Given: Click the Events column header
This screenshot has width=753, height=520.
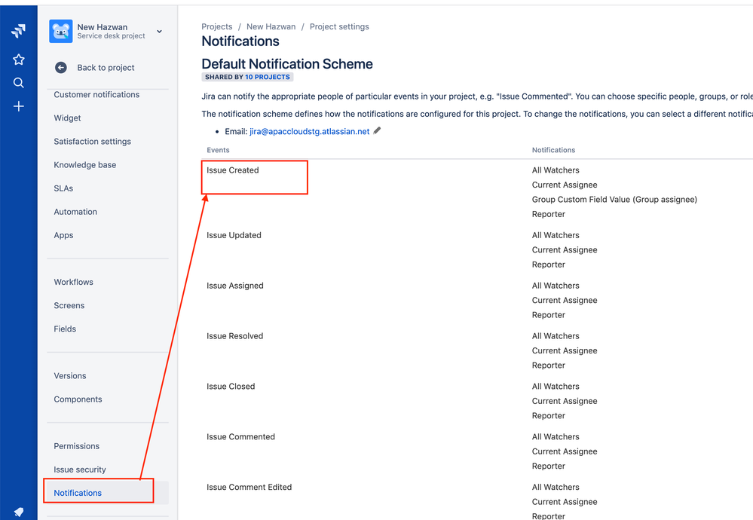Looking at the screenshot, I should tap(218, 150).
